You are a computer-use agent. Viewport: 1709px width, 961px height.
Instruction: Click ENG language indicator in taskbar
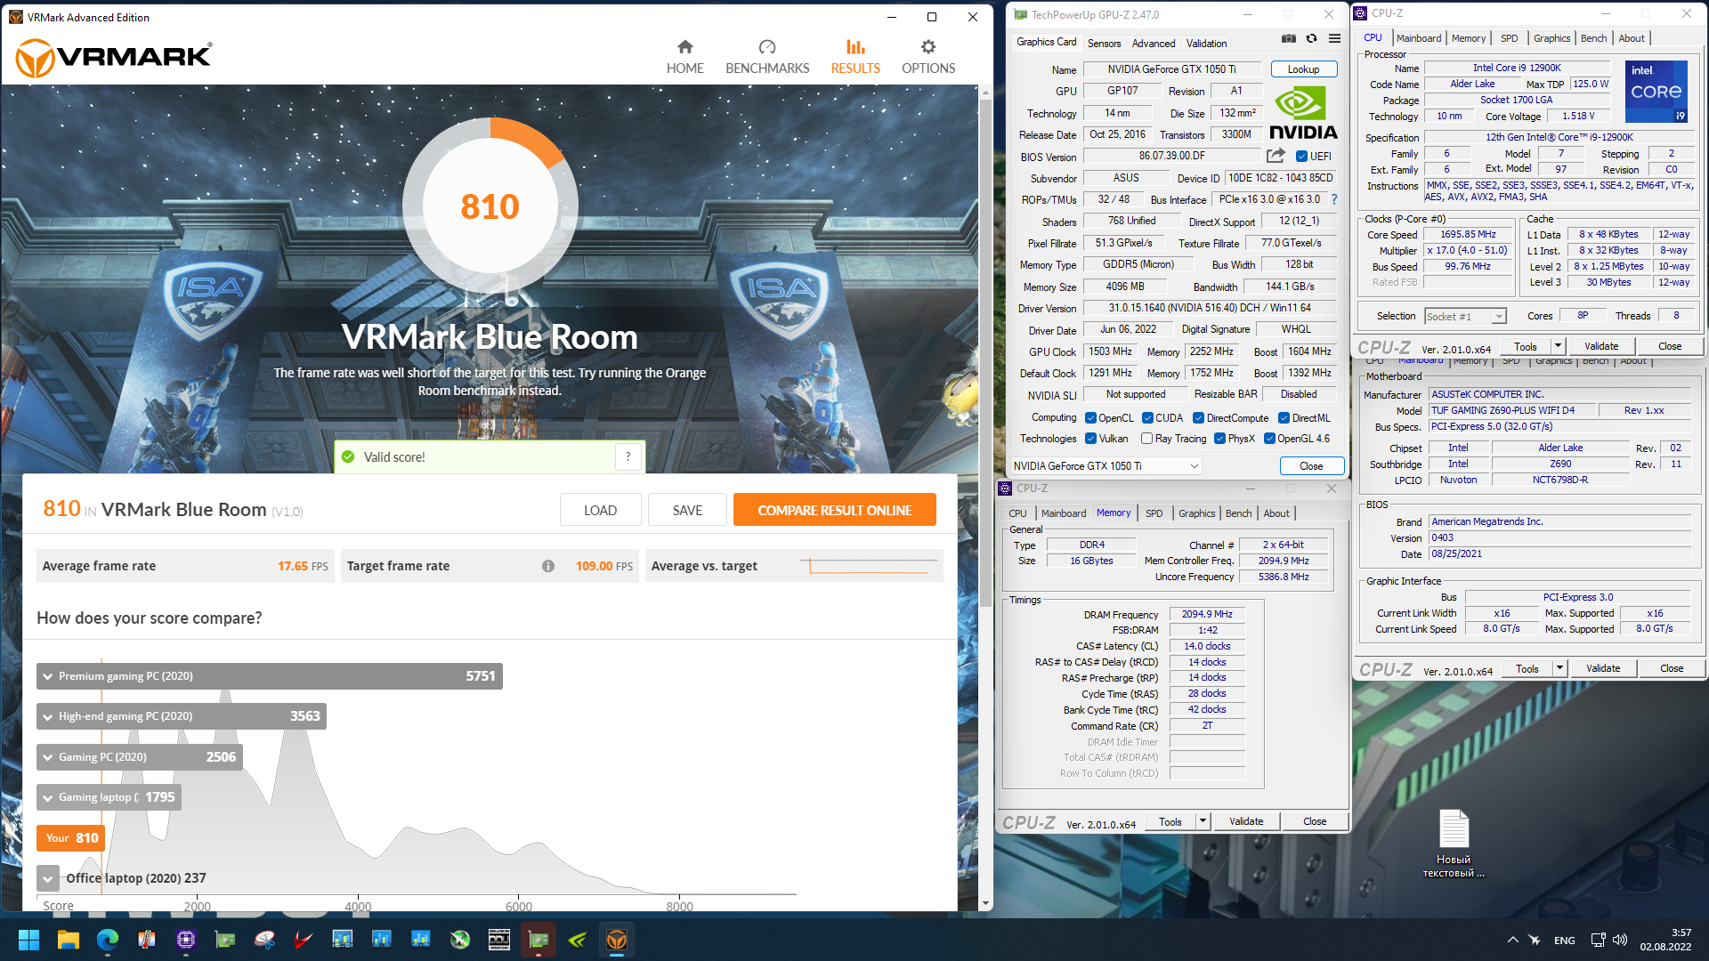click(x=1564, y=941)
